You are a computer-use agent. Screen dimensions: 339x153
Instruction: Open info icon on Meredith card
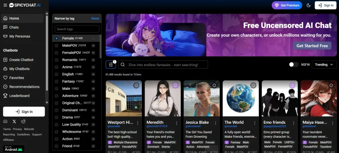[x=175, y=85]
